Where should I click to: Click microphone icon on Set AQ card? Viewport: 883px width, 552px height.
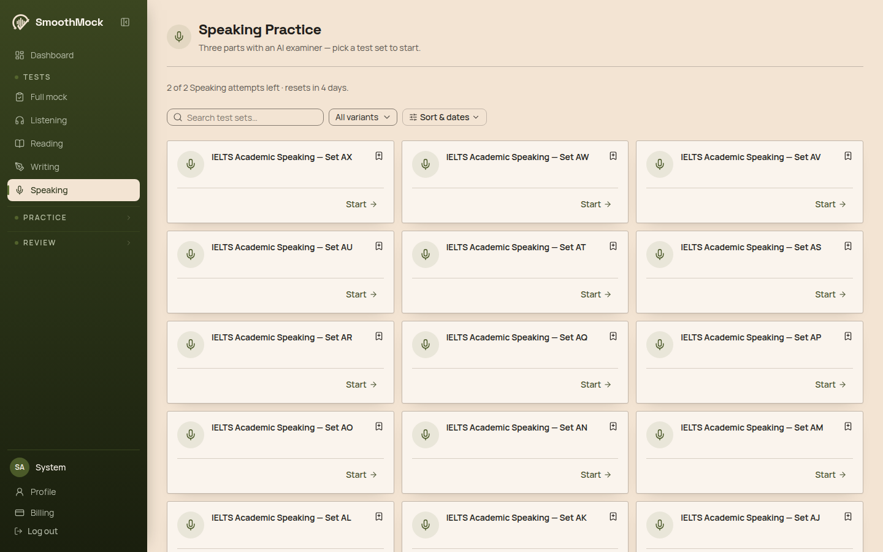[426, 345]
